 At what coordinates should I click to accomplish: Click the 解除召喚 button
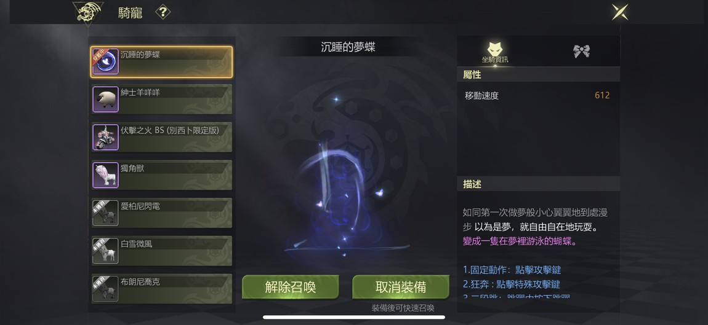click(291, 287)
